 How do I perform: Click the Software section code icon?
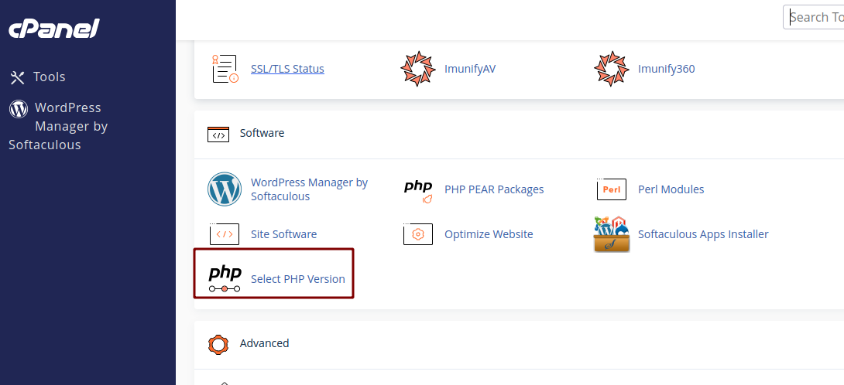coord(218,135)
